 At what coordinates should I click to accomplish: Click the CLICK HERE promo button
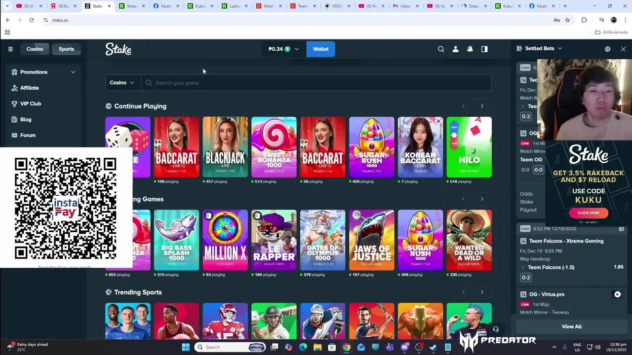[x=589, y=213]
